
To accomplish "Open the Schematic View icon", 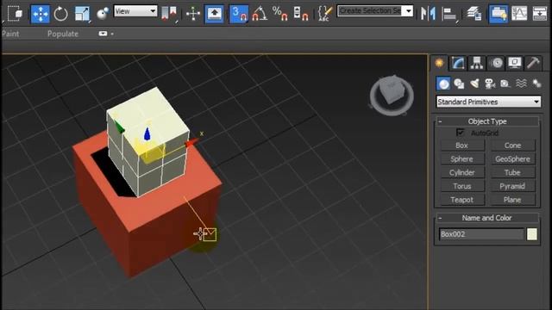I will tap(540, 14).
